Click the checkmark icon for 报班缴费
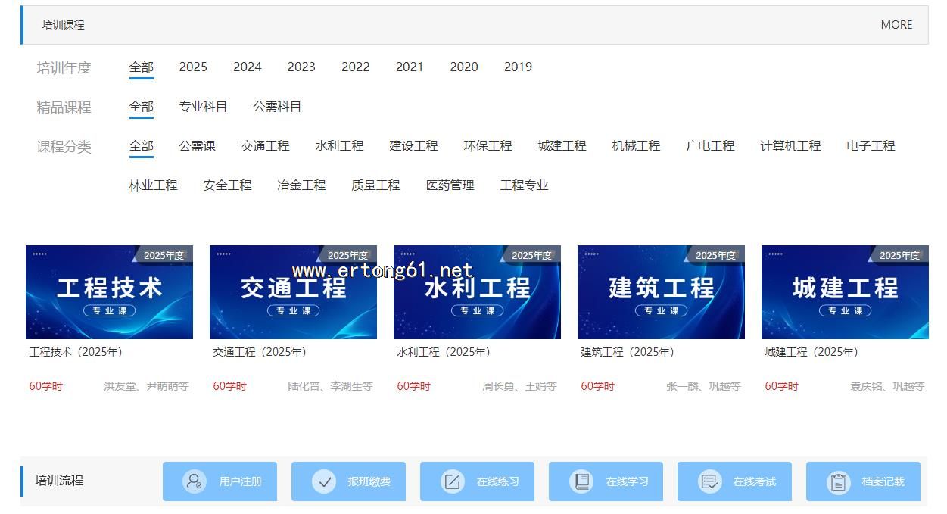947x514 pixels. coord(324,481)
